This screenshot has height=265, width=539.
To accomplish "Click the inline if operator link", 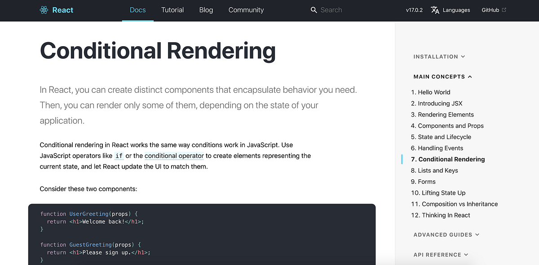I will pos(119,156).
